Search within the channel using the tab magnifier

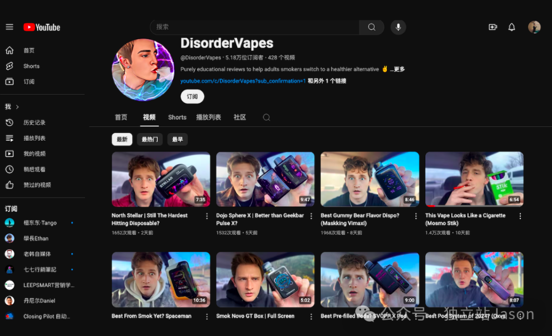coord(266,117)
